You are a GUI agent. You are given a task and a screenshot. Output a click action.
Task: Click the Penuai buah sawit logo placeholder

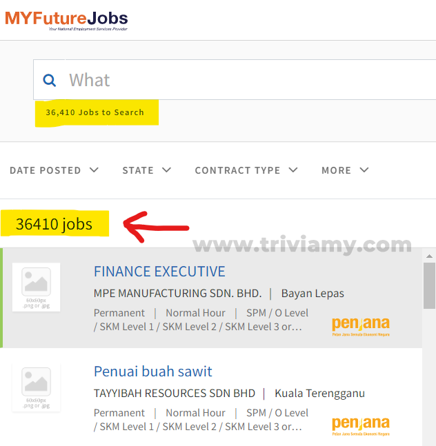pos(36,387)
